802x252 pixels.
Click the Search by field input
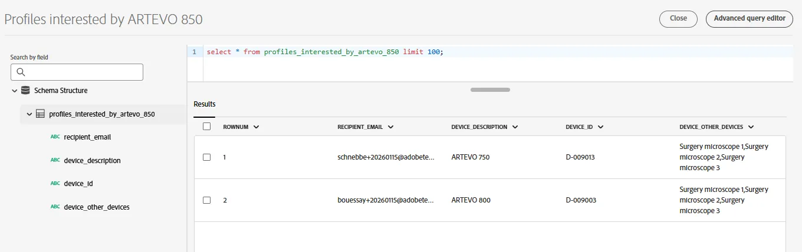(77, 72)
